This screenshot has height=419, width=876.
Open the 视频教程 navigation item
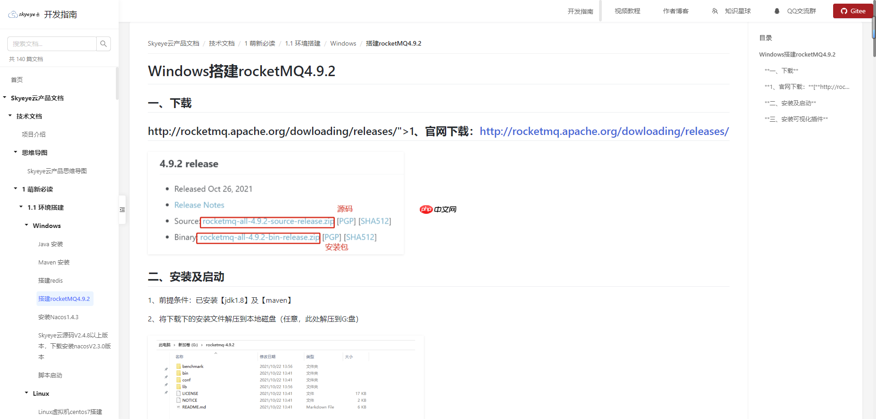[x=627, y=10]
